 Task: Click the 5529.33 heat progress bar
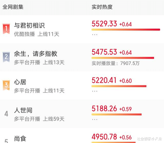126,30
